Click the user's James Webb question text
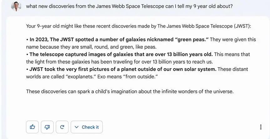This screenshot has width=270, height=139. [x=129, y=6]
